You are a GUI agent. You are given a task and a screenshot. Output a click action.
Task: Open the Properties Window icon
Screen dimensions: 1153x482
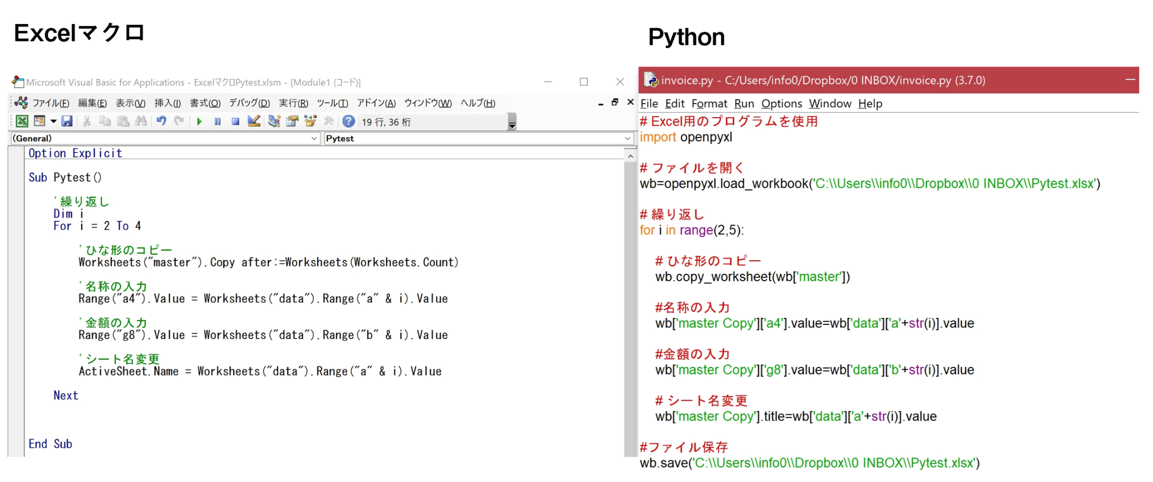click(x=293, y=122)
